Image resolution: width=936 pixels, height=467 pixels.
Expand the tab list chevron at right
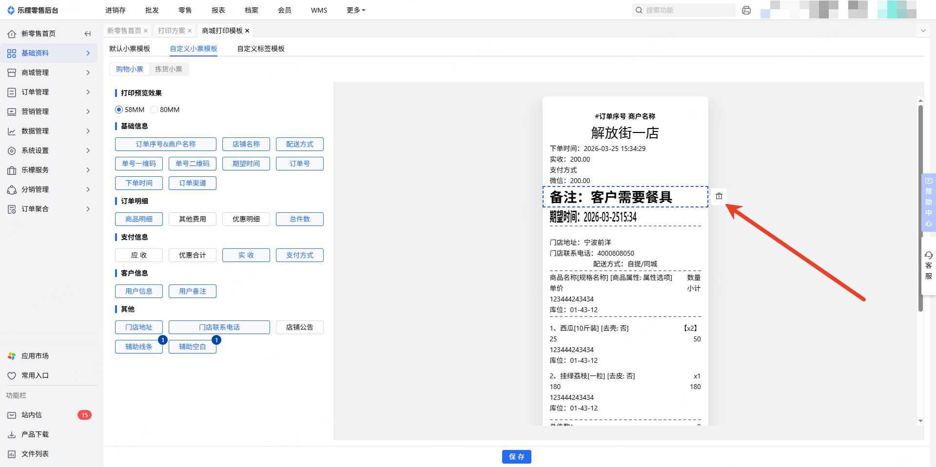click(923, 31)
